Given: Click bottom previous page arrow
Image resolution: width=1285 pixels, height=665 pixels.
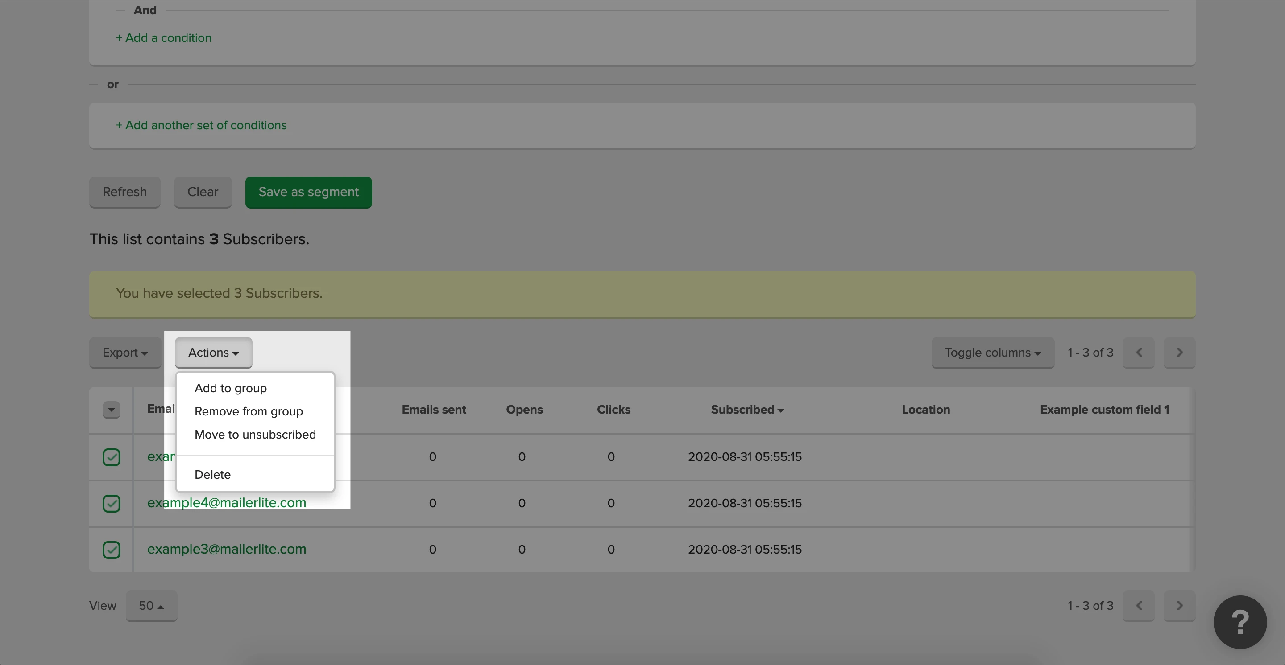Looking at the screenshot, I should (1138, 605).
